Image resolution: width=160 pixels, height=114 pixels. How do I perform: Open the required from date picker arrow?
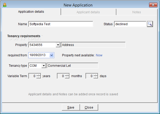51,55
